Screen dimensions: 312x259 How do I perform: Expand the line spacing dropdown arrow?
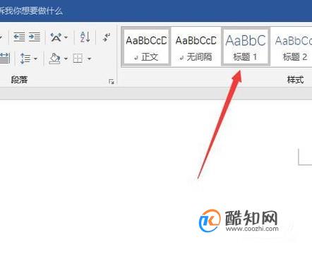tap(35, 59)
